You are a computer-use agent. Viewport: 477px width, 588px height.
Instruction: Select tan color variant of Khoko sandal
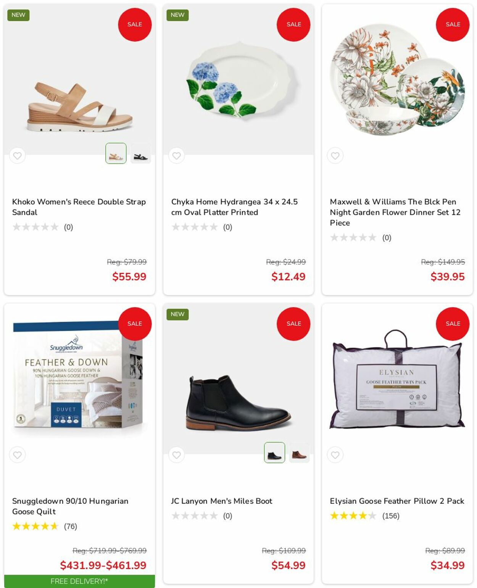(x=116, y=153)
